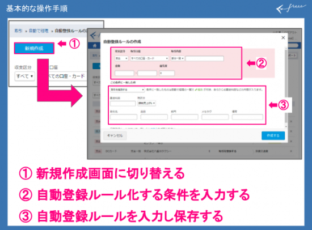Click the 勘定科目 input field
312x230 pixels.
click(x=123, y=103)
